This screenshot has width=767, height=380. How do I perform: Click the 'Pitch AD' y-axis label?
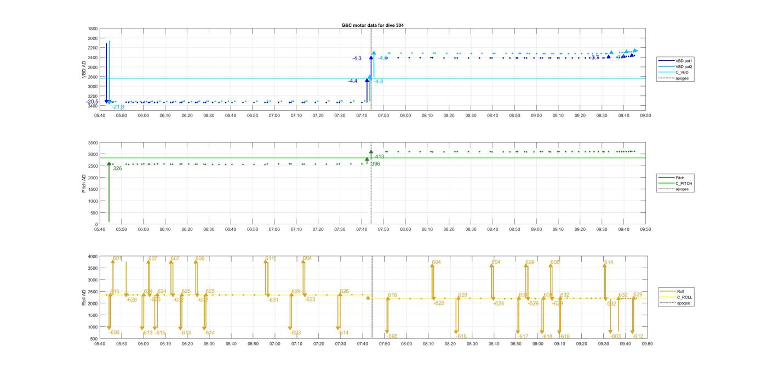coord(84,183)
